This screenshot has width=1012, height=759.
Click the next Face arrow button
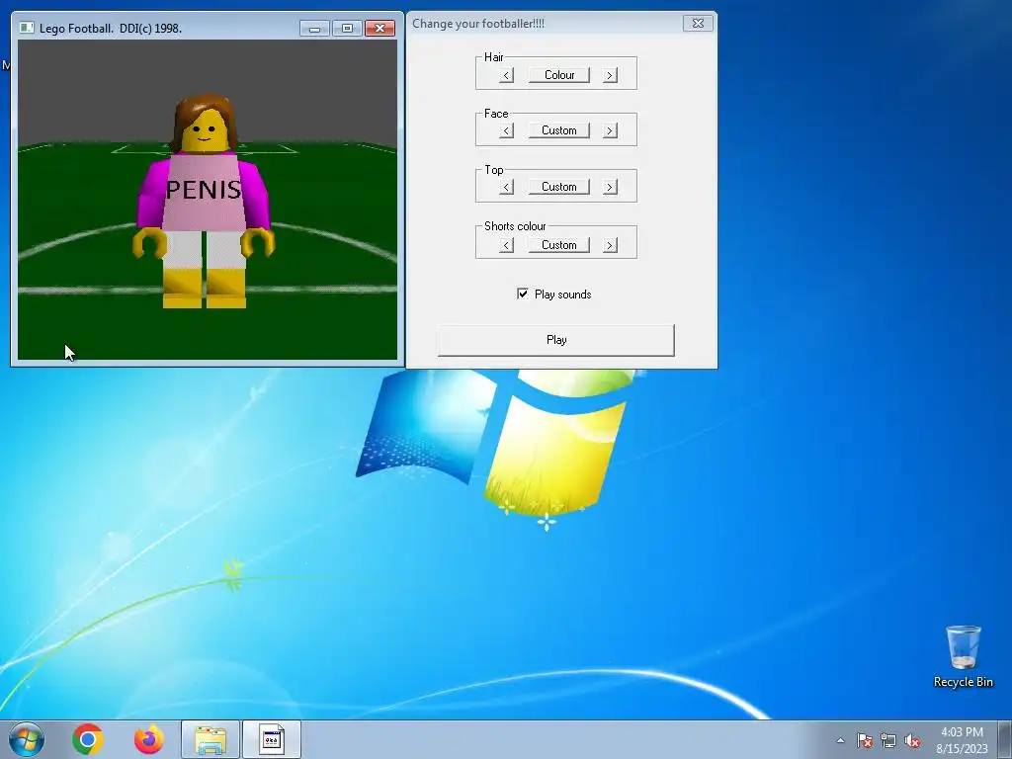point(610,131)
